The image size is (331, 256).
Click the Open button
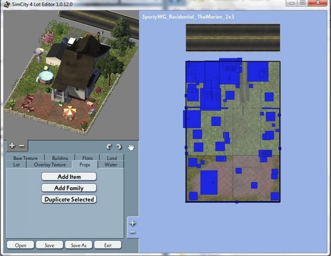[x=20, y=245]
